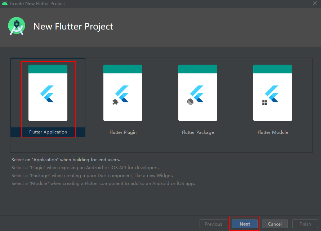321x231 pixels.
Task: Click the Android Studio logo in the dialog header
Action: click(x=16, y=26)
